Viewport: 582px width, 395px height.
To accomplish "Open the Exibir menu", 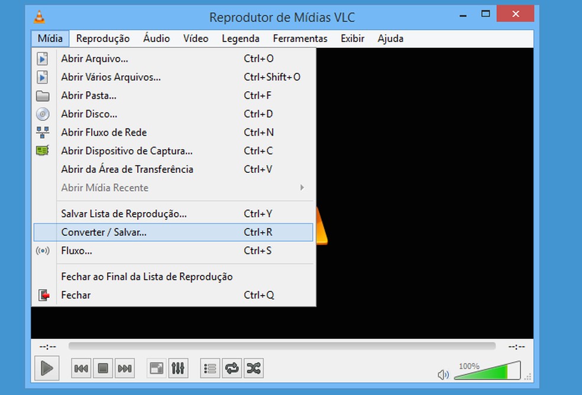I will tap(353, 38).
